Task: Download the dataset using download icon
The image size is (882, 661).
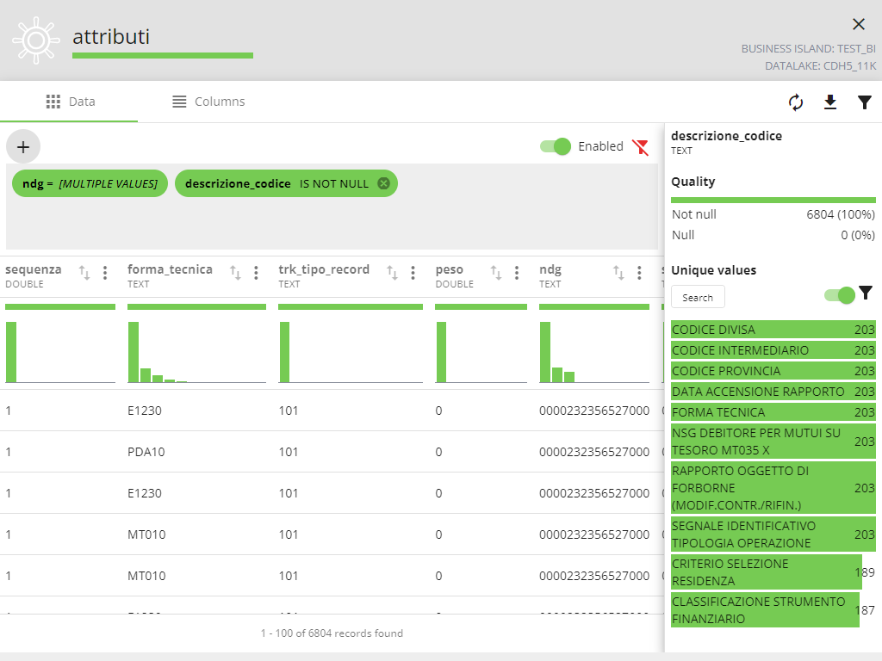Action: coord(830,102)
